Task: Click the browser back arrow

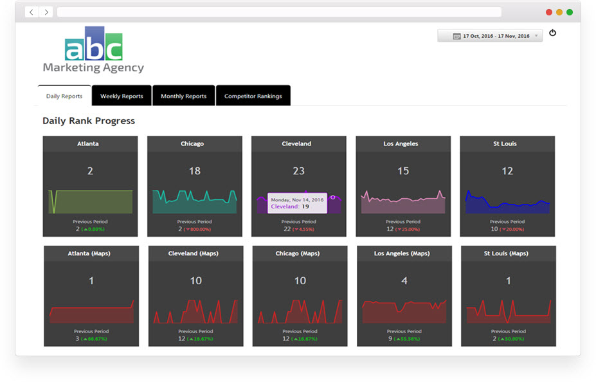Action: click(32, 12)
